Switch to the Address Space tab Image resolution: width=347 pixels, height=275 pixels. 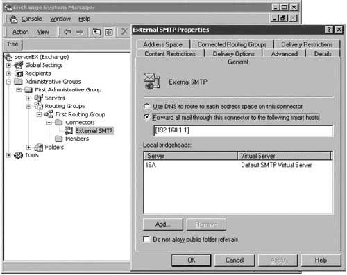point(163,44)
